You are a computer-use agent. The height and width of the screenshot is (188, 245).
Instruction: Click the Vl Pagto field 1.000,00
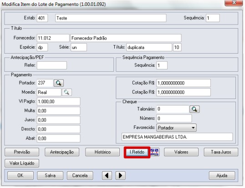click(x=59, y=102)
